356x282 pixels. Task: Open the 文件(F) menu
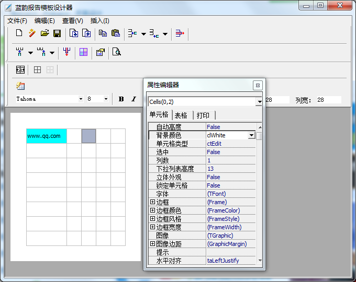click(17, 21)
